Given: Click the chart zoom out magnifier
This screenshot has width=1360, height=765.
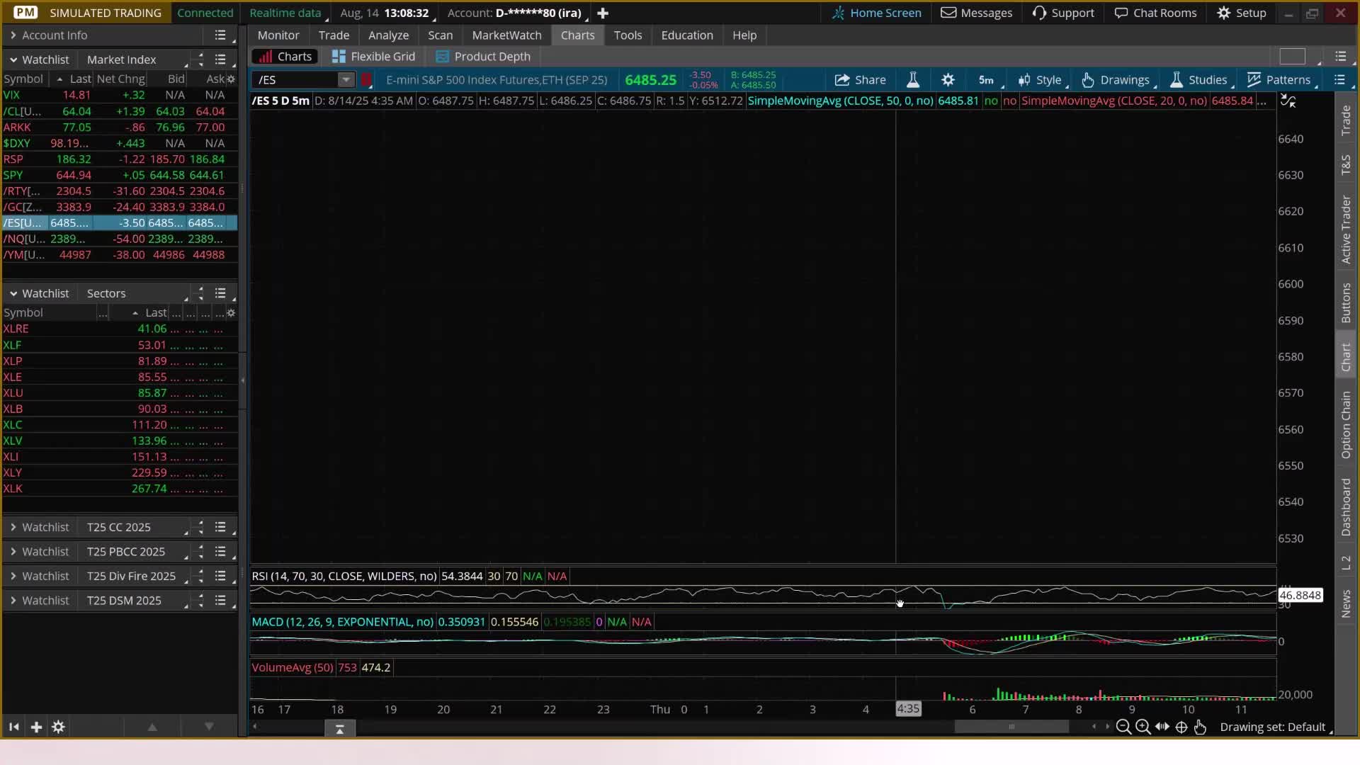Looking at the screenshot, I should click(x=1123, y=727).
